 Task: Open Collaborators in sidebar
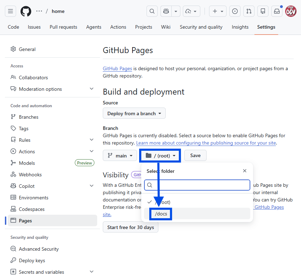click(x=52, y=78)
